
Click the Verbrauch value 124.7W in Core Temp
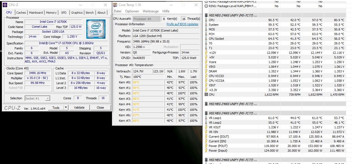point(142,71)
